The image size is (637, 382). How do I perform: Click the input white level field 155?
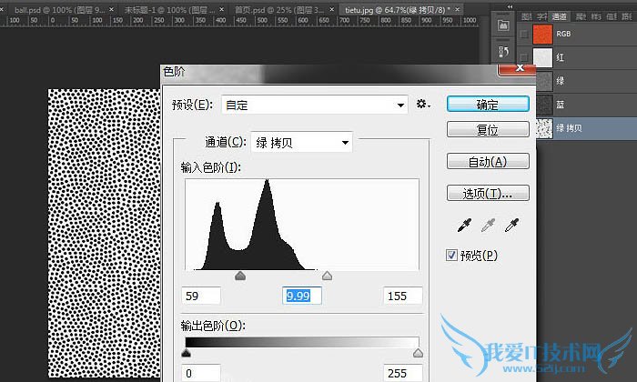pos(402,296)
